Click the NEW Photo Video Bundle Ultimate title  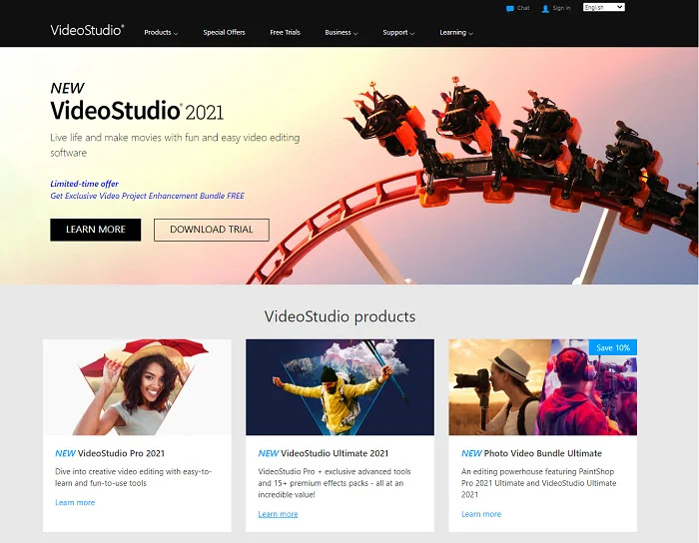click(531, 453)
